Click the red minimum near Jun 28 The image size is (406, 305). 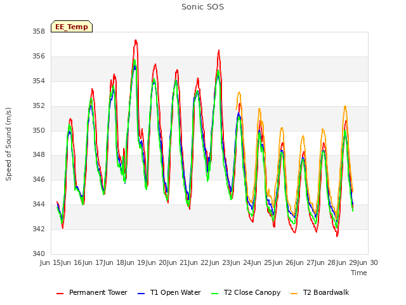[x=337, y=236]
